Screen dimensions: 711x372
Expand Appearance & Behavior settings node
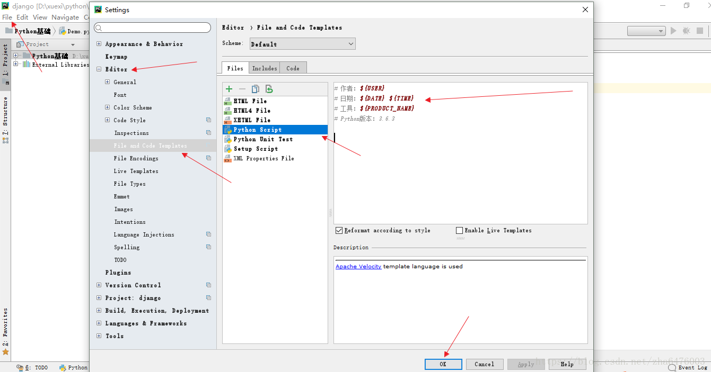pyautogui.click(x=99, y=44)
